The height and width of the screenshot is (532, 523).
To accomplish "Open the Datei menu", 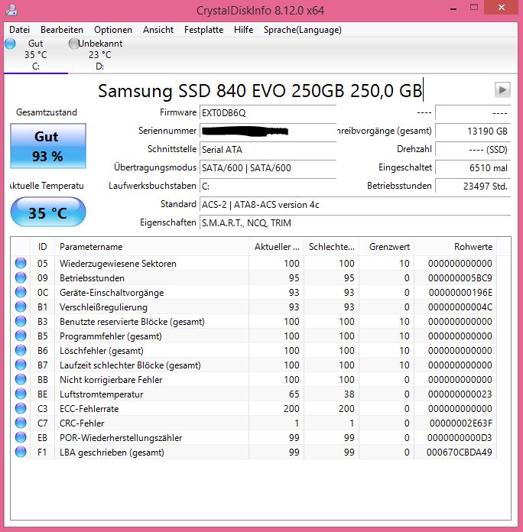I will [19, 30].
